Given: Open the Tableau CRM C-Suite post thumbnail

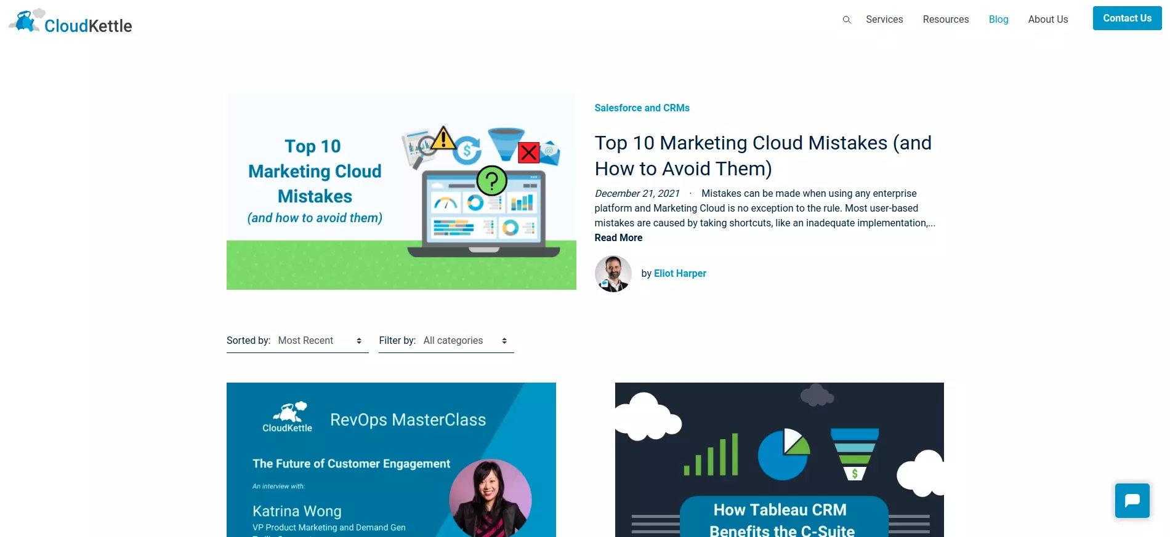Looking at the screenshot, I should pos(779,459).
